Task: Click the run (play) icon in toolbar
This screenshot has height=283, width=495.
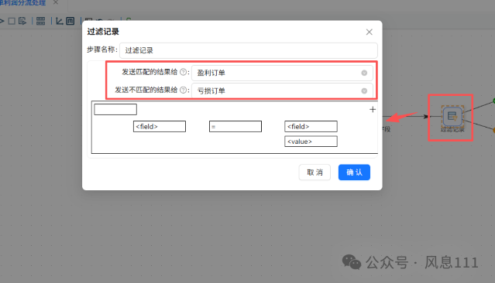Action: click(2, 21)
